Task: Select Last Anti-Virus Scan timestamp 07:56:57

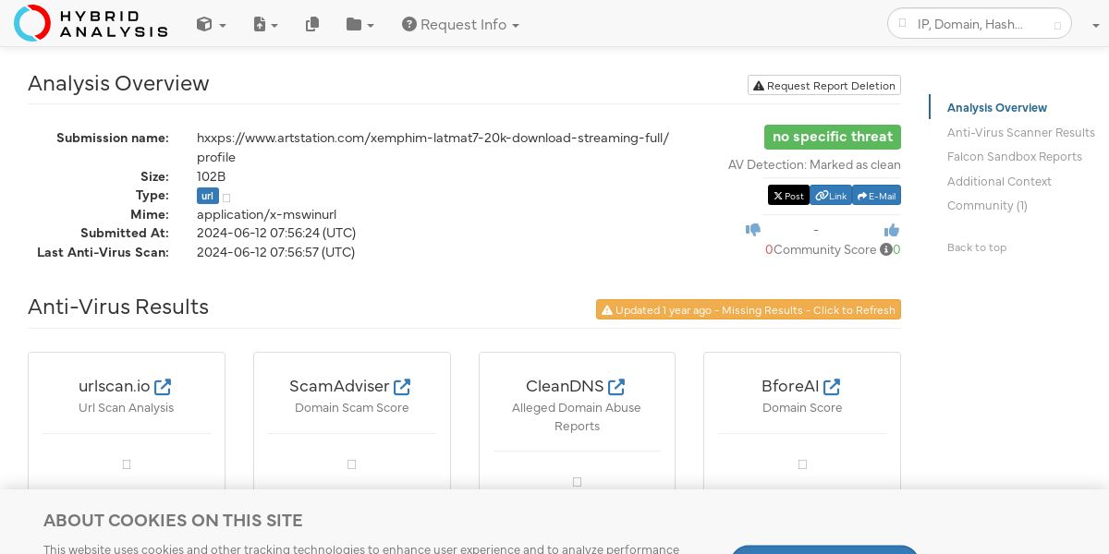Action: pyautogui.click(x=275, y=252)
